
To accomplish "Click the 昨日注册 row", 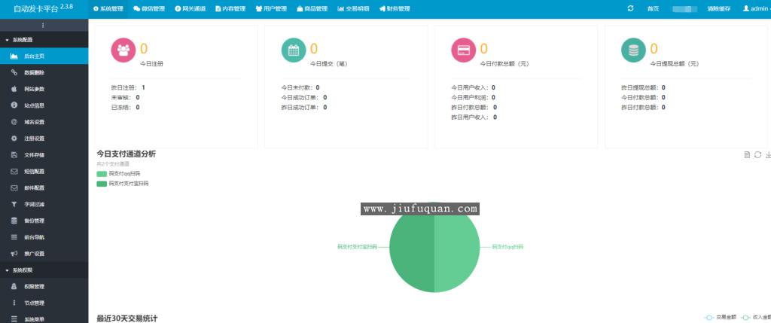I will pyautogui.click(x=128, y=87).
